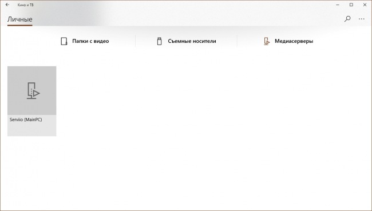
Task: Open the Папки с видео section
Action: [85, 41]
